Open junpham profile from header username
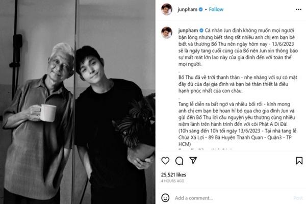Screen dimensions: 306x204 [x=187, y=9]
